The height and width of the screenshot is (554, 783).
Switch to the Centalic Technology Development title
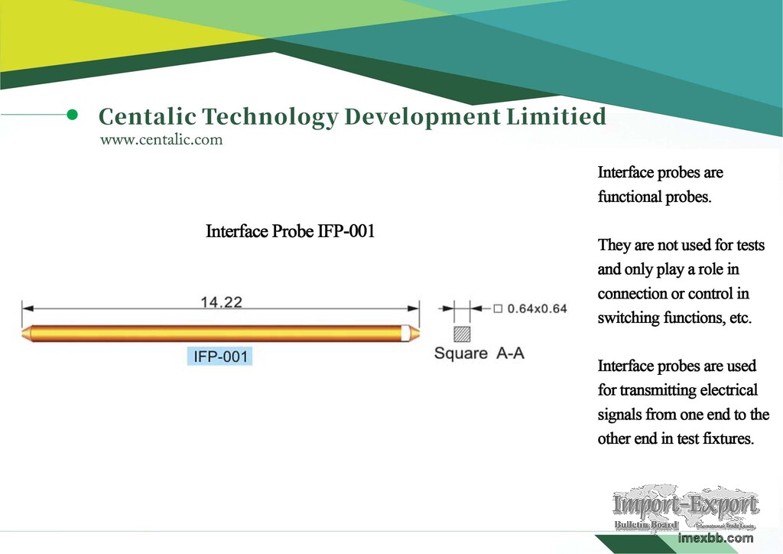click(x=352, y=116)
